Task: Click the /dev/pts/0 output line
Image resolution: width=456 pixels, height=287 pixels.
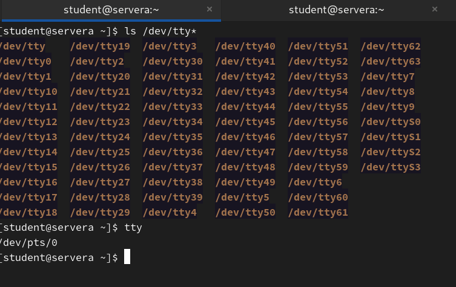Action: (28, 242)
